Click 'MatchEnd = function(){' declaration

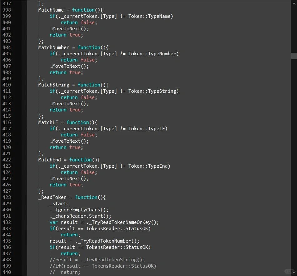click(x=69, y=160)
